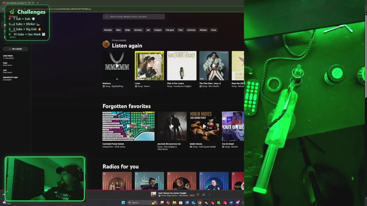Open the Sueco artist link
The width and height of the screenshot is (367, 206).
pyautogui.click(x=147, y=86)
